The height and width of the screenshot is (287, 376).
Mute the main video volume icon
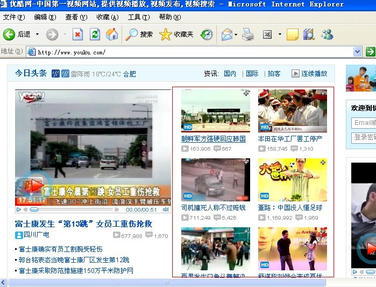166,209
